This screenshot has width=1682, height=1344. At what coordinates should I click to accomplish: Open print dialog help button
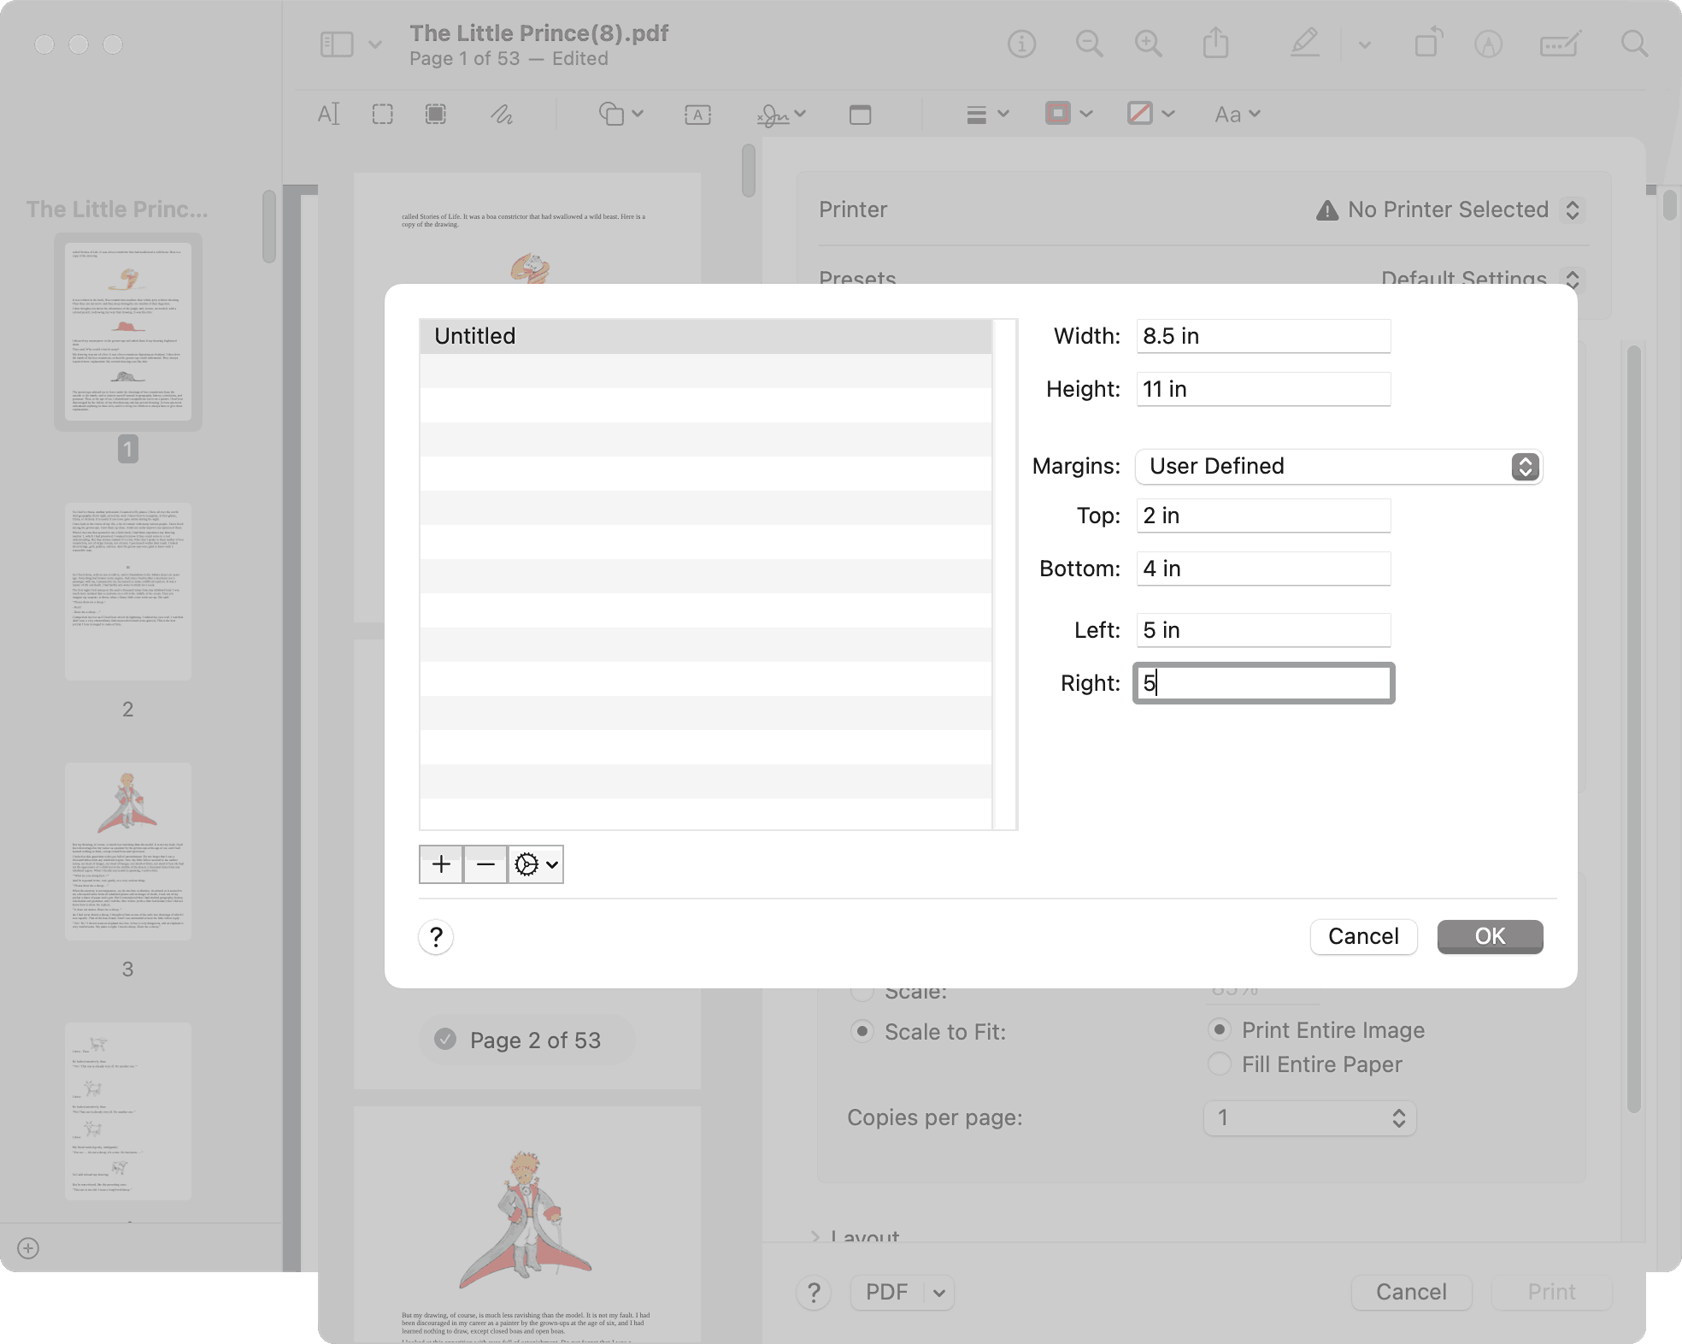tap(814, 1293)
